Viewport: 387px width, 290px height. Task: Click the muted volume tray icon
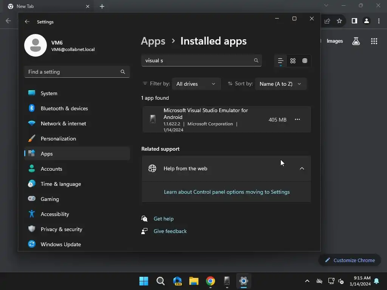pos(341,281)
